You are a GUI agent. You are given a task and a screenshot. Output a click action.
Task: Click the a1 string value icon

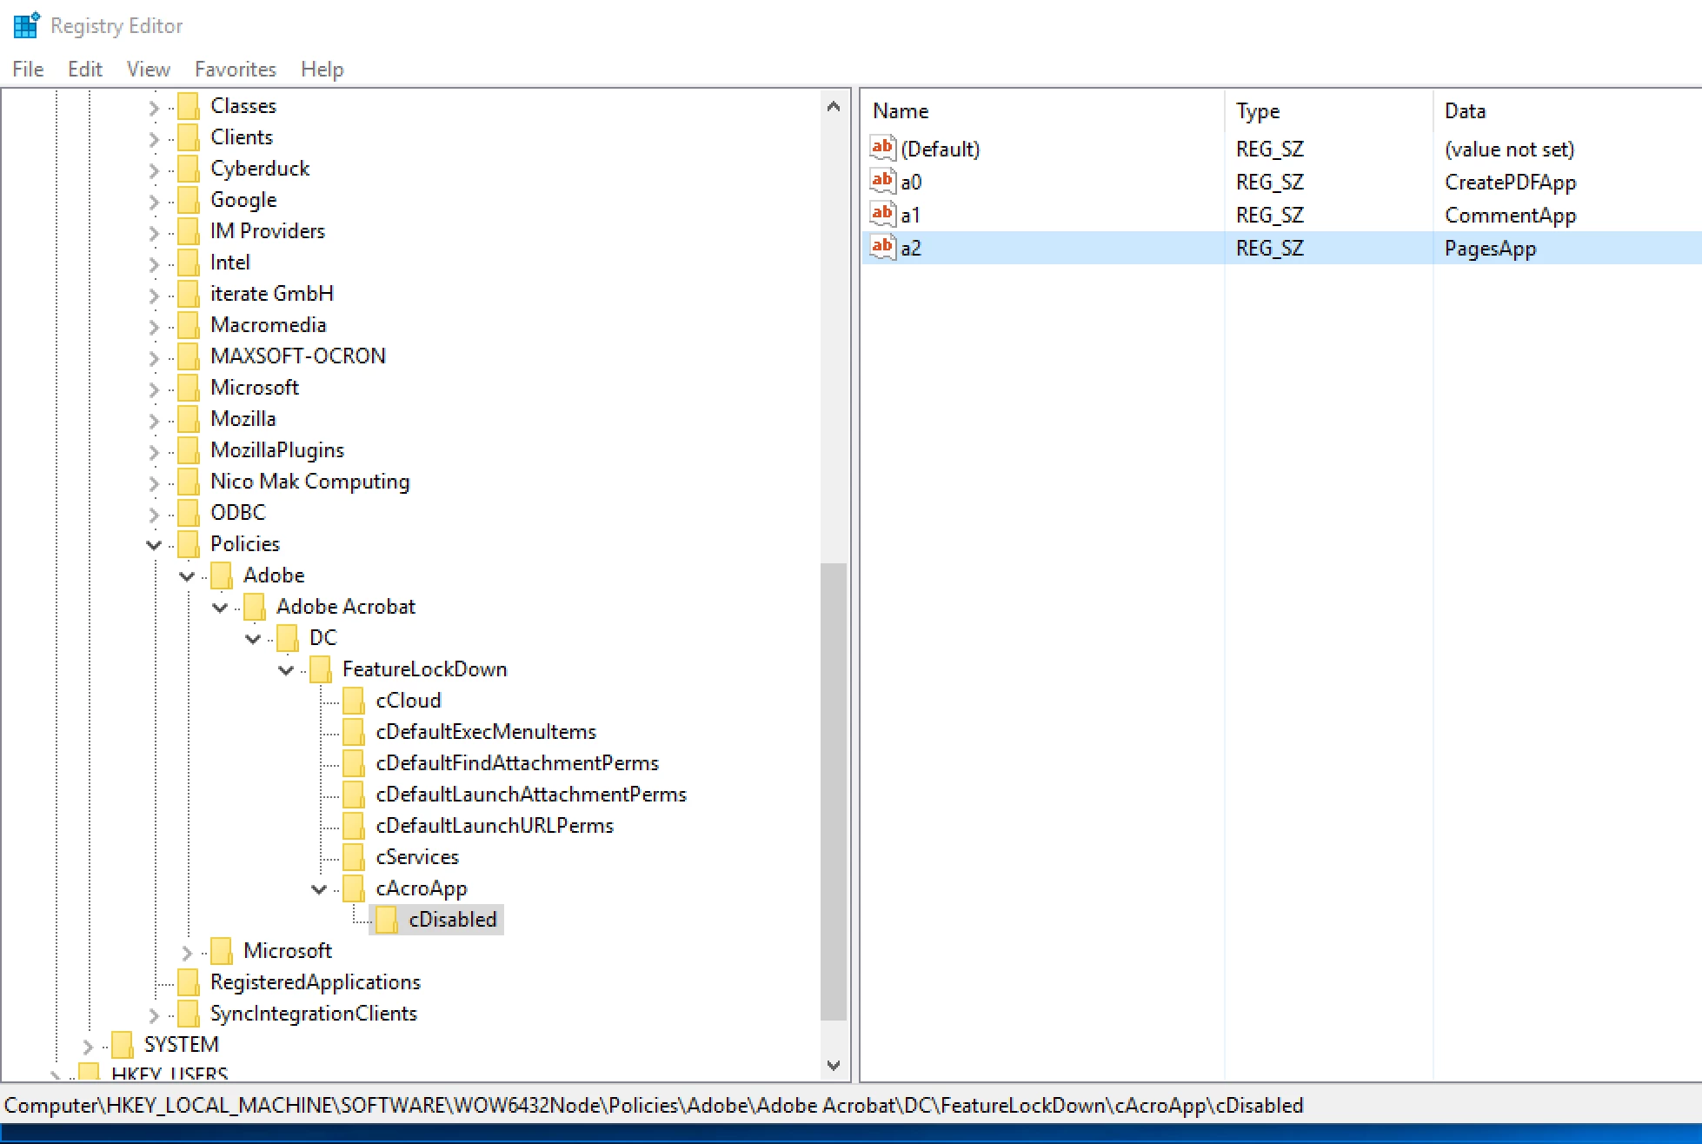tap(882, 214)
